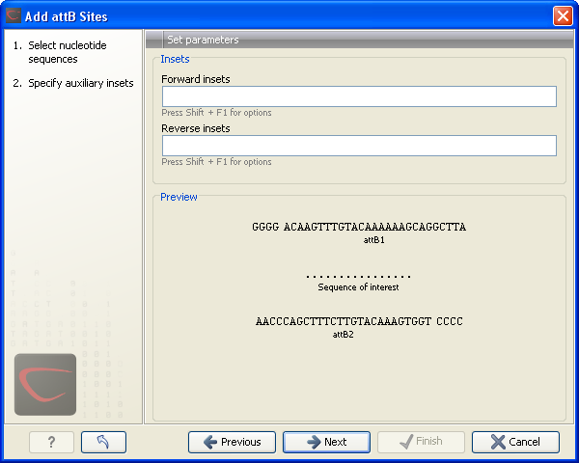Click the attB1 sequence in the preview

(x=359, y=228)
